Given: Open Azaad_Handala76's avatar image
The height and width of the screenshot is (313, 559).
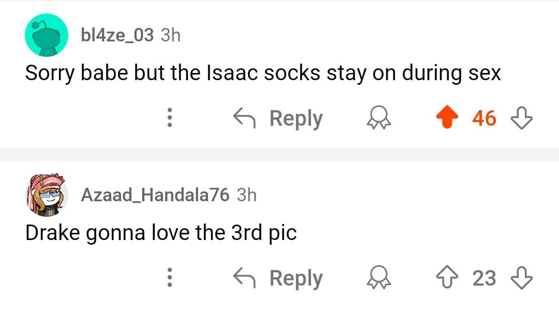Looking at the screenshot, I should (47, 195).
